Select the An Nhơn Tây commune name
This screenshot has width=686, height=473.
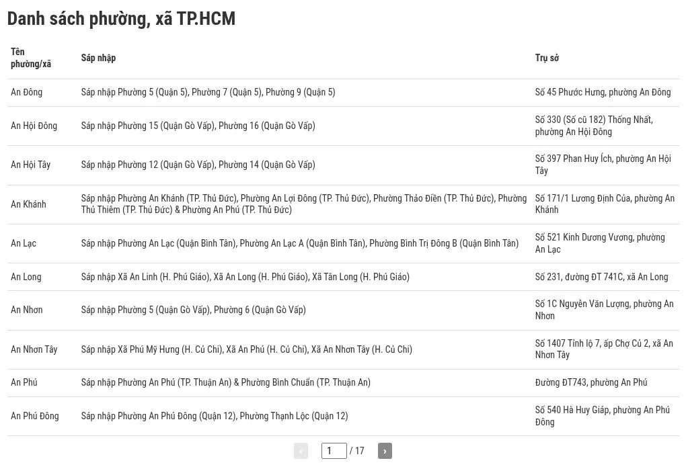34,349
